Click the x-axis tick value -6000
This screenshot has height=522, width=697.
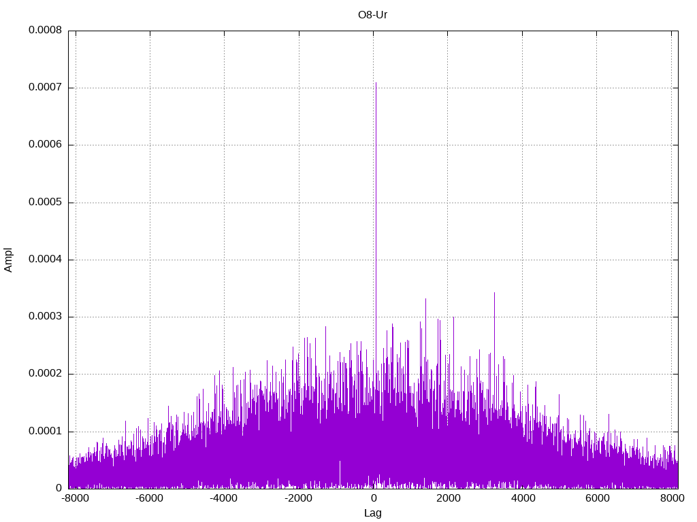click(149, 498)
